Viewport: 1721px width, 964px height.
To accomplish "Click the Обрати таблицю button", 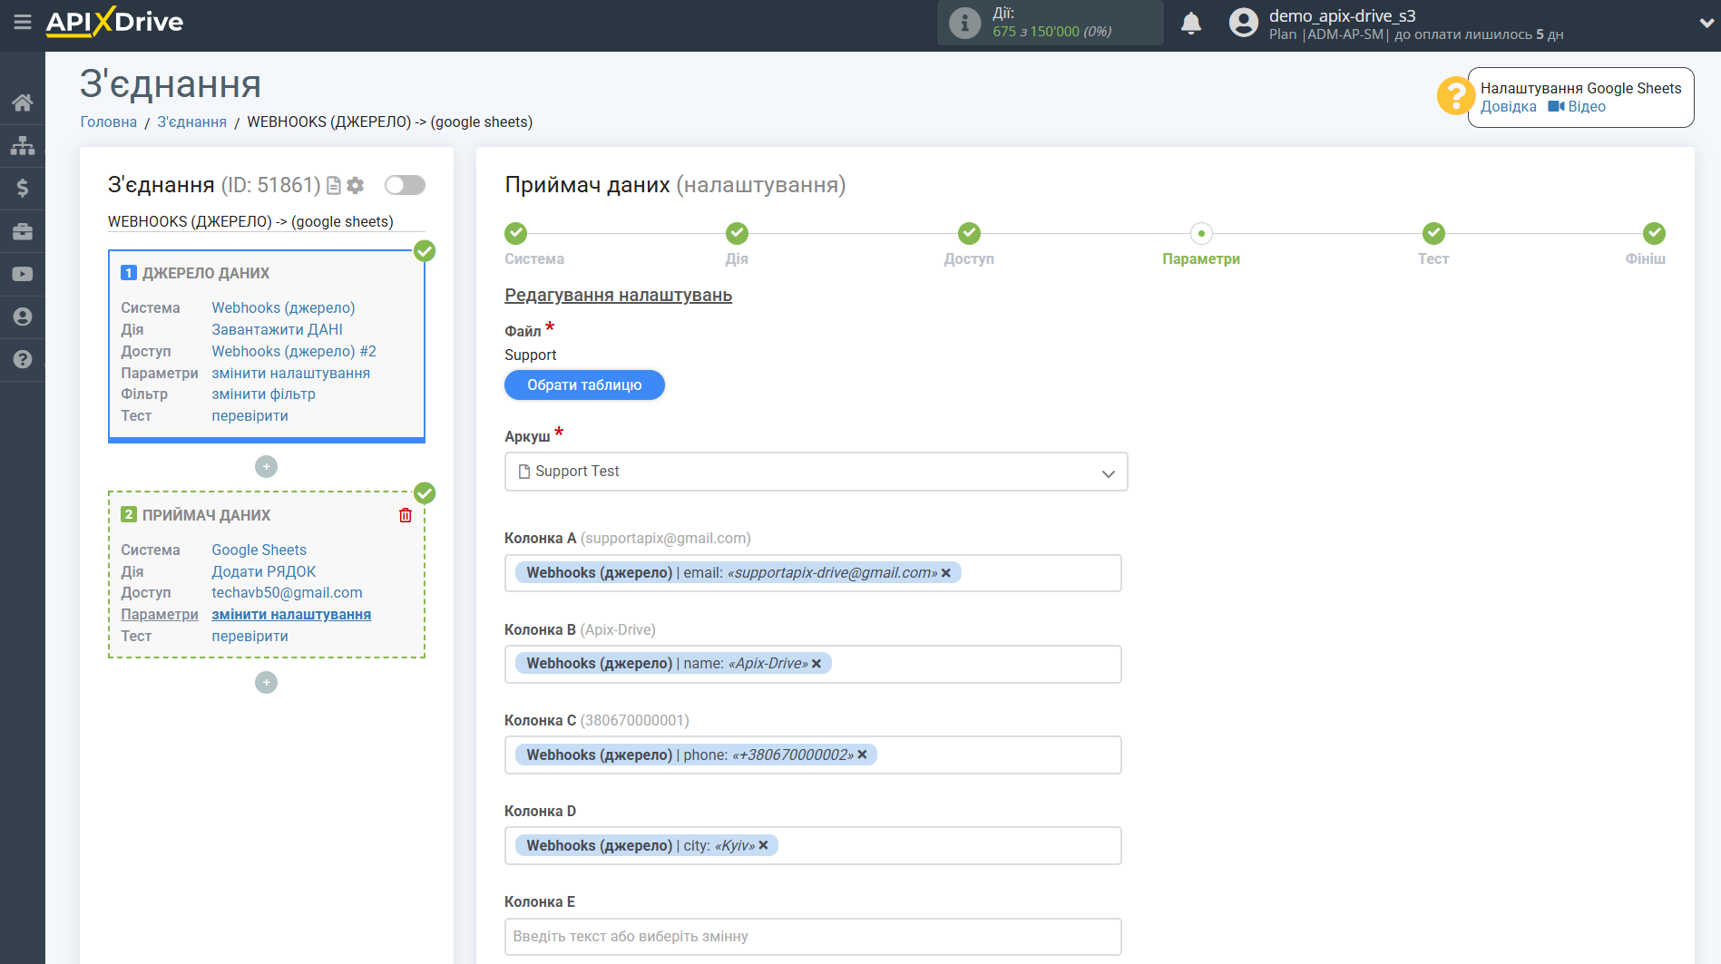I will pos(584,385).
